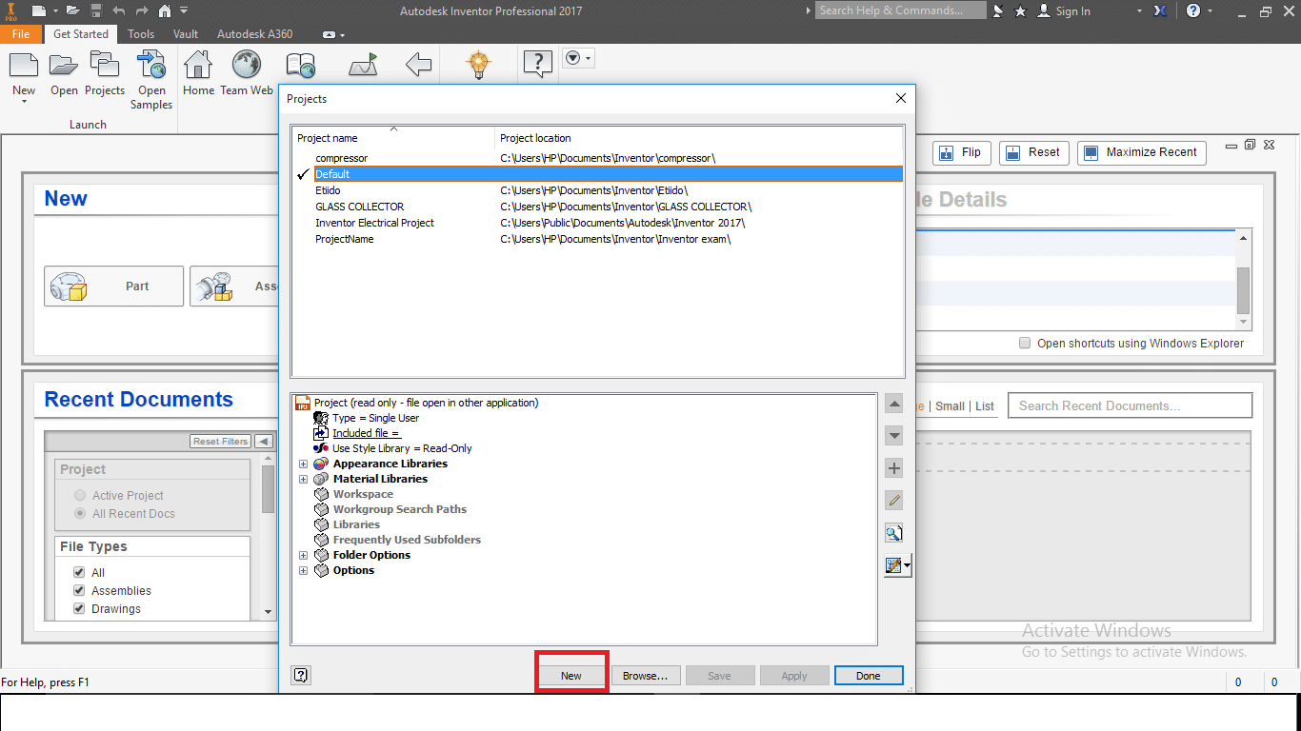
Task: Click the Browse button in Projects dialog
Action: pyautogui.click(x=646, y=675)
